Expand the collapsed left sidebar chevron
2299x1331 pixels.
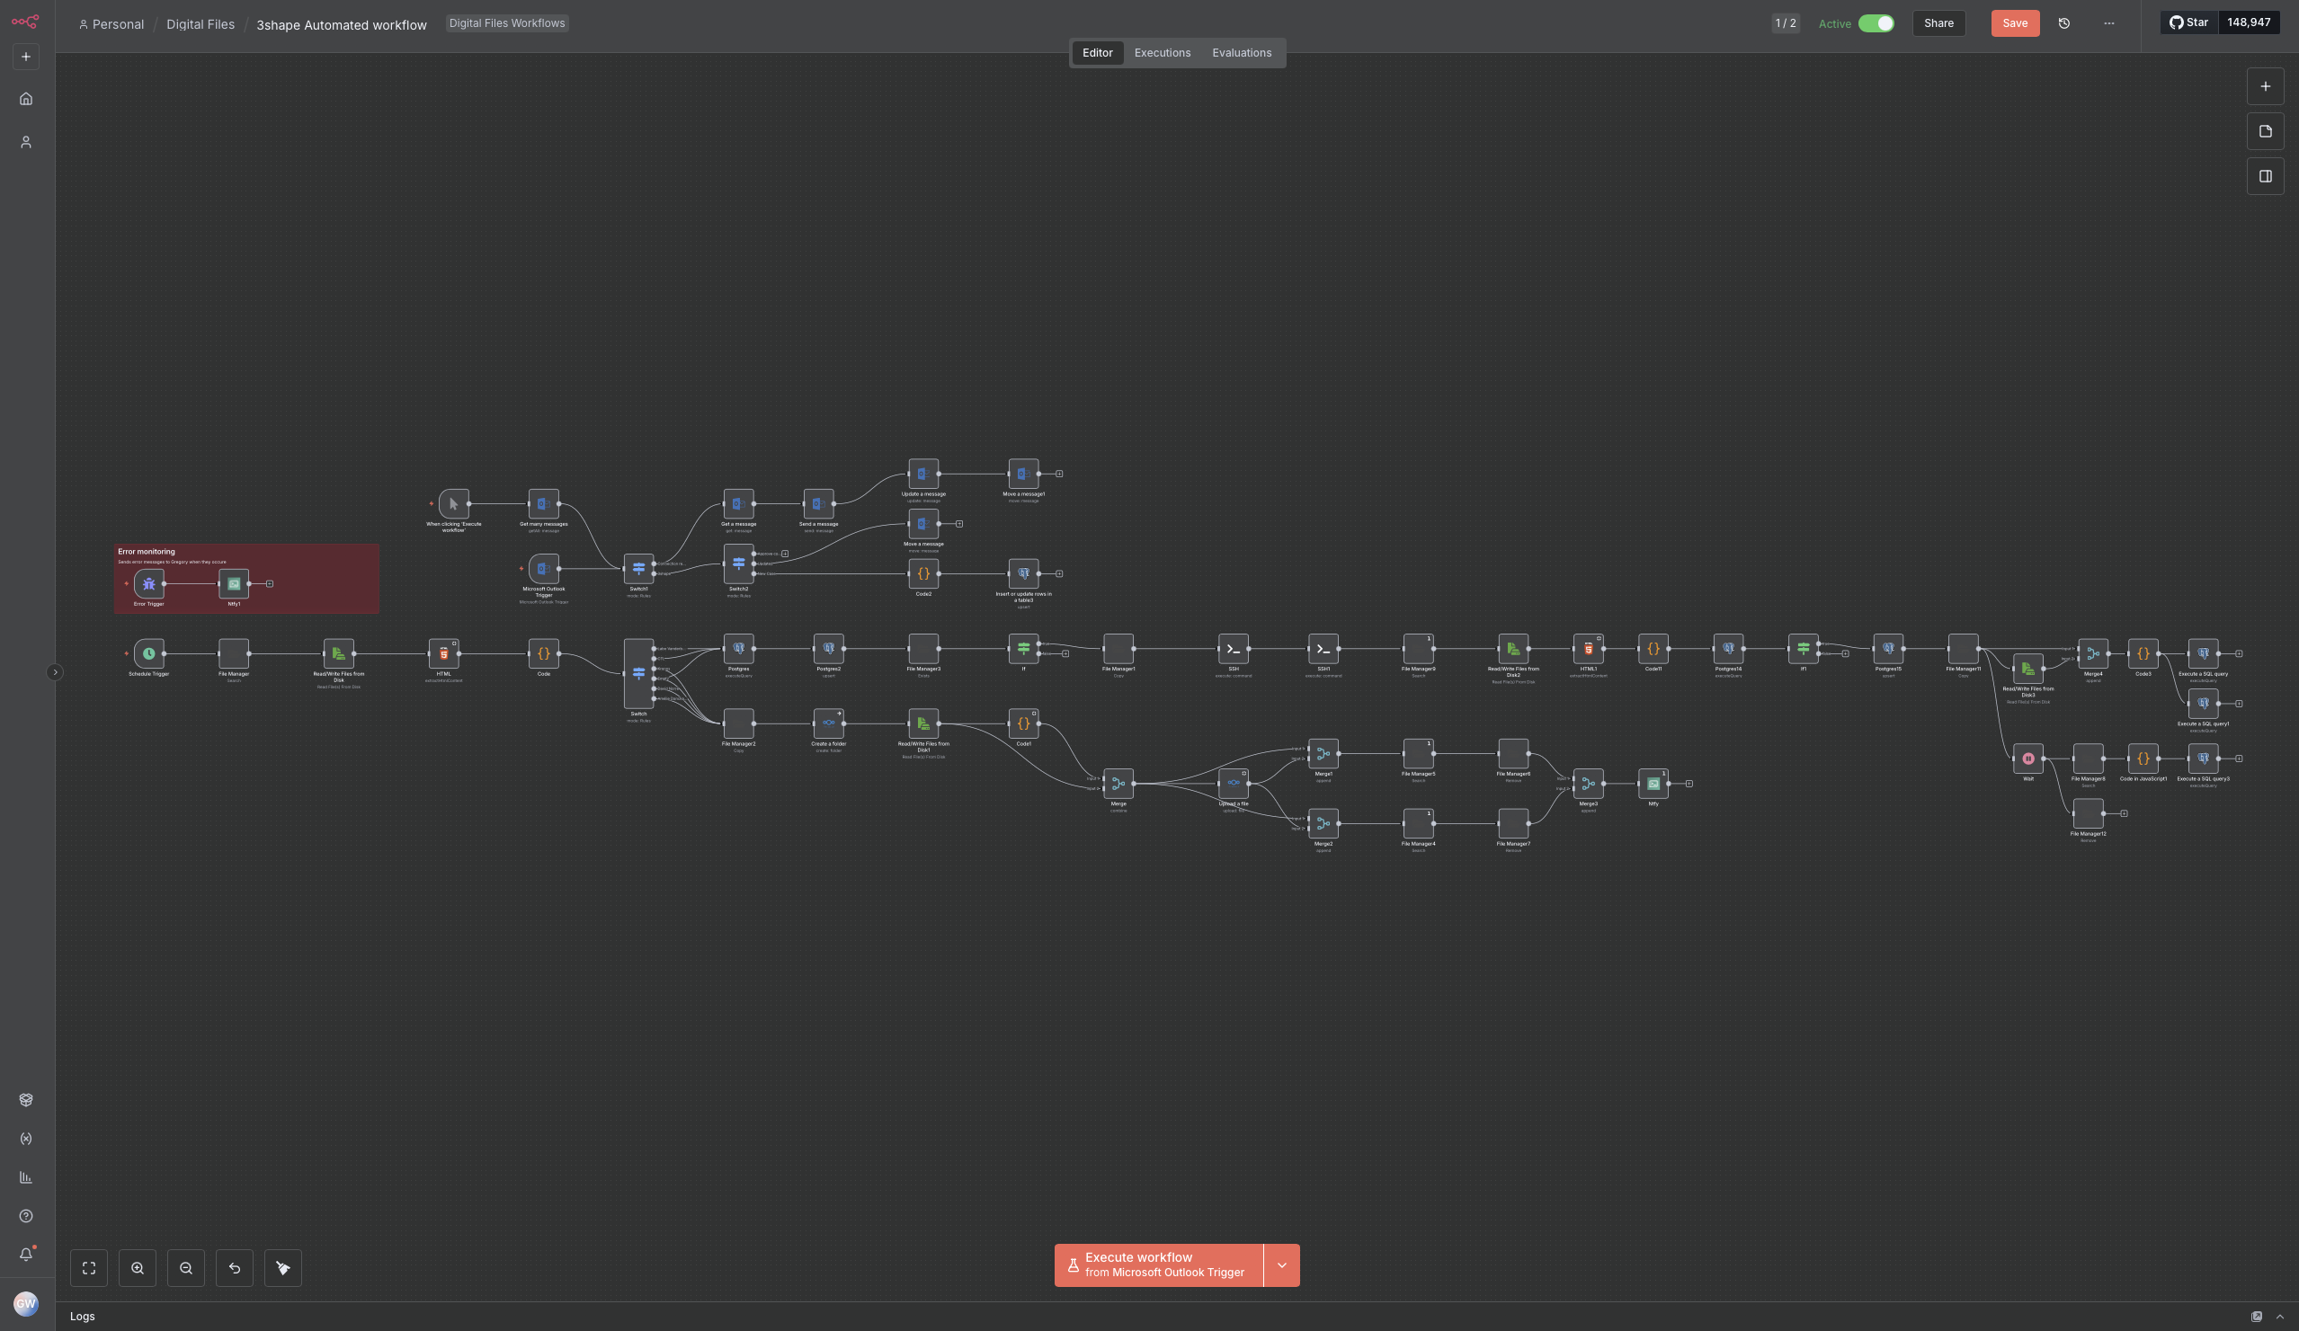(x=55, y=672)
